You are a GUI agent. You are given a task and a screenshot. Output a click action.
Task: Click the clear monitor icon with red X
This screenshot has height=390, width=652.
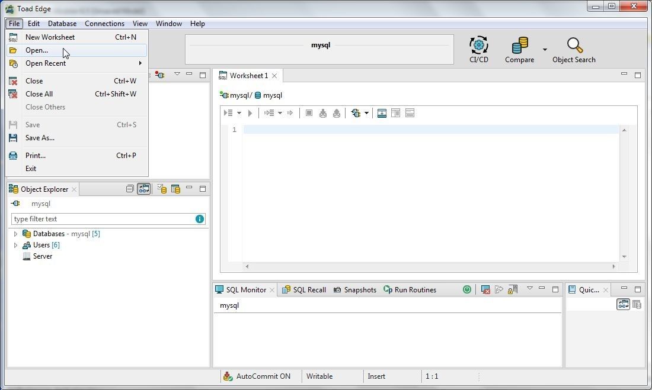point(485,289)
